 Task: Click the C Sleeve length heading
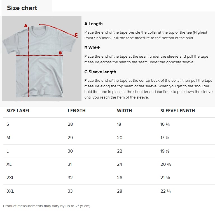100,72
